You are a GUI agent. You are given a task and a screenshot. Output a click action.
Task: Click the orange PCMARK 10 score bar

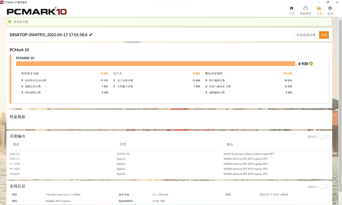(x=155, y=63)
